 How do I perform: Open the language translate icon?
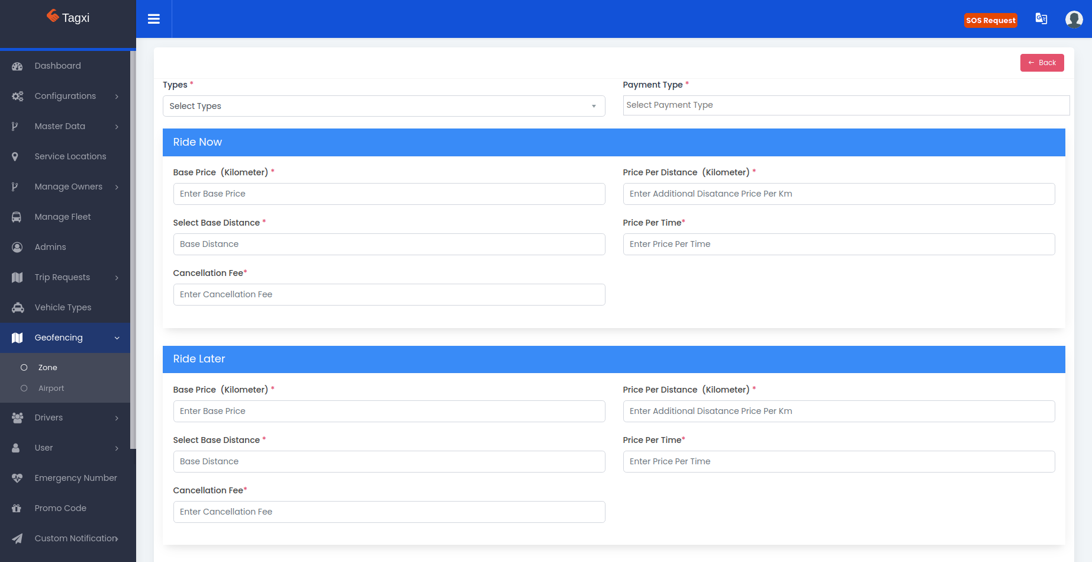coord(1041,19)
